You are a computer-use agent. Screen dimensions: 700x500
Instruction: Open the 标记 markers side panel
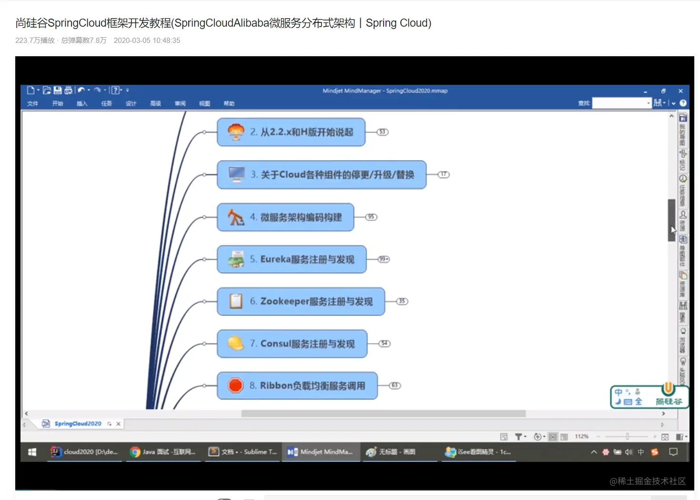(x=683, y=160)
